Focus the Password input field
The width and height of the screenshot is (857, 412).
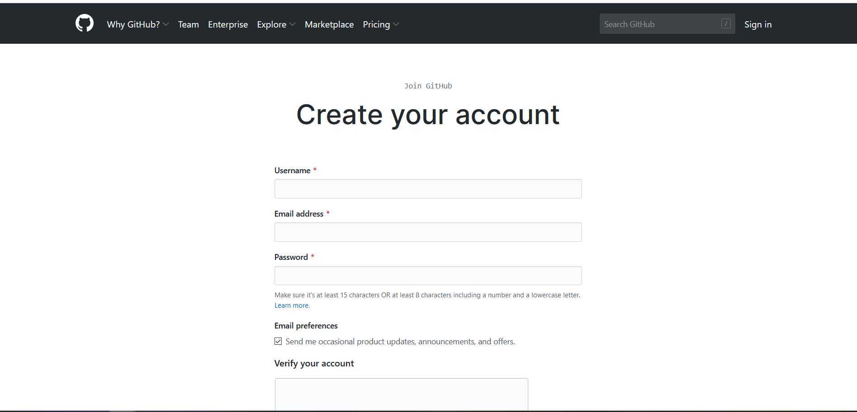coord(428,276)
